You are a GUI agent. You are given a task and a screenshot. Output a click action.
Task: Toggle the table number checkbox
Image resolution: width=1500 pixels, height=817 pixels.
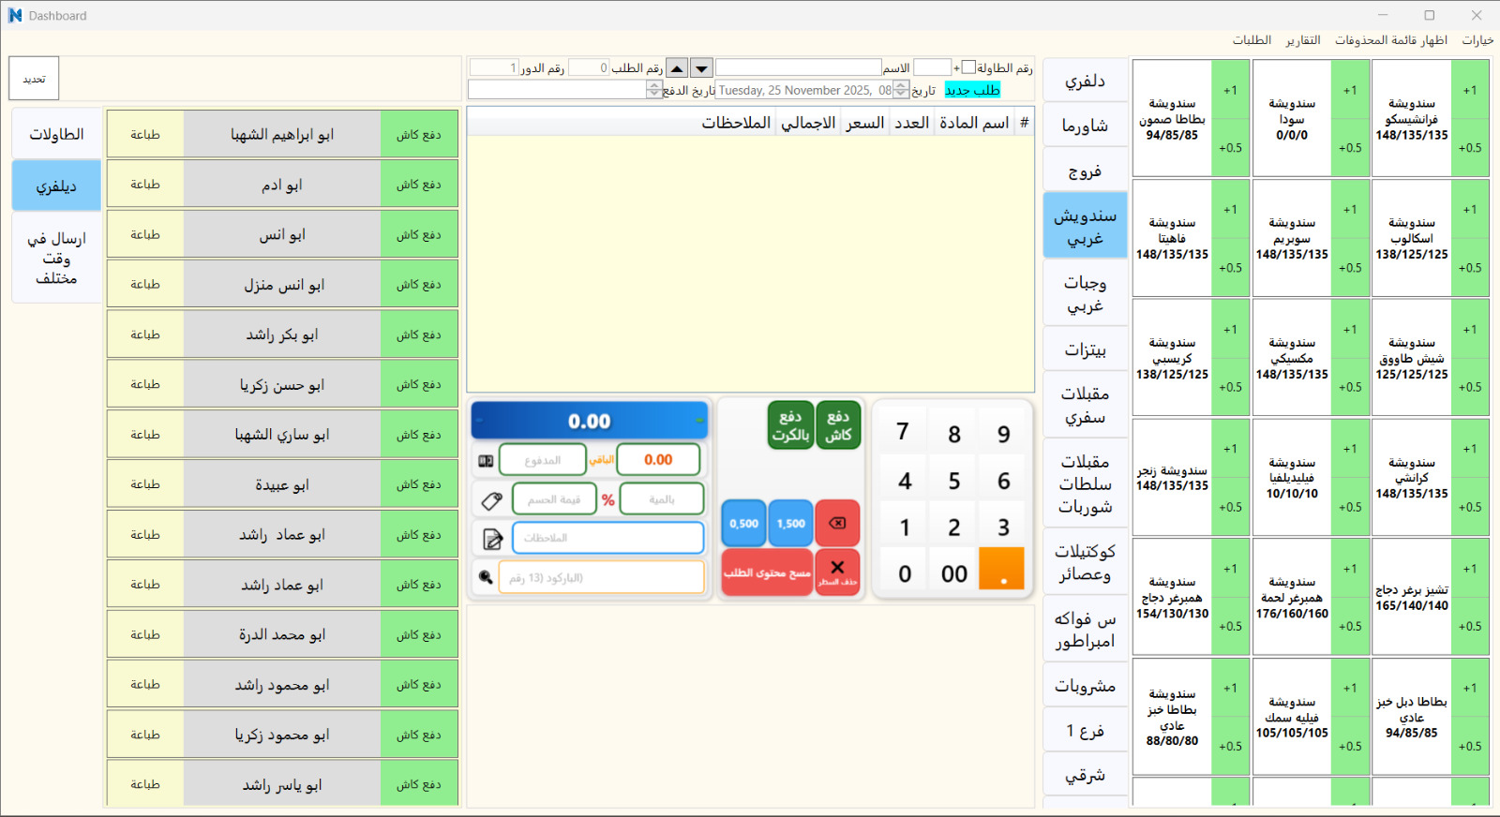(x=968, y=67)
